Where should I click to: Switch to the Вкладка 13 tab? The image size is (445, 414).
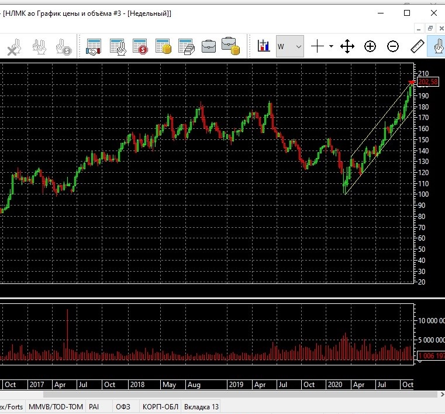201,407
